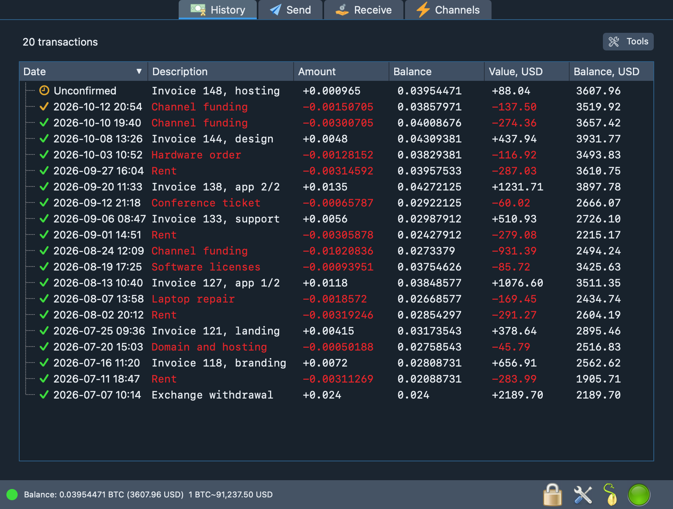Sort by Date column header
The height and width of the screenshot is (509, 673).
pyautogui.click(x=83, y=72)
